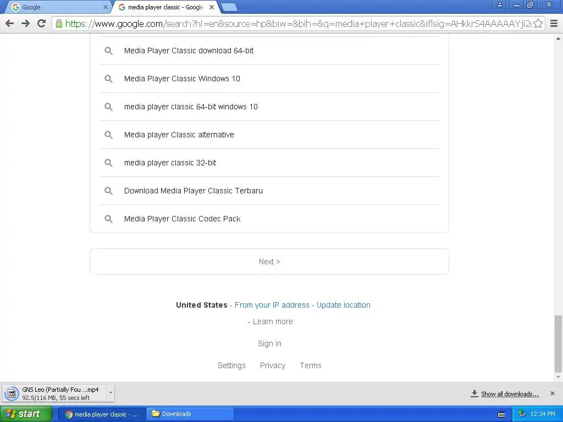Search media player classic 32-bit

269,163
